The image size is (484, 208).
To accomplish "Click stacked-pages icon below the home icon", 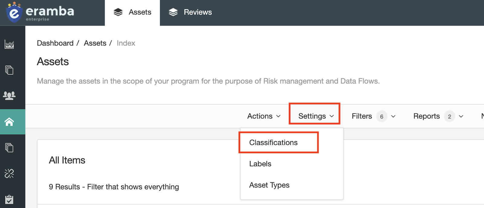I will [x=9, y=147].
